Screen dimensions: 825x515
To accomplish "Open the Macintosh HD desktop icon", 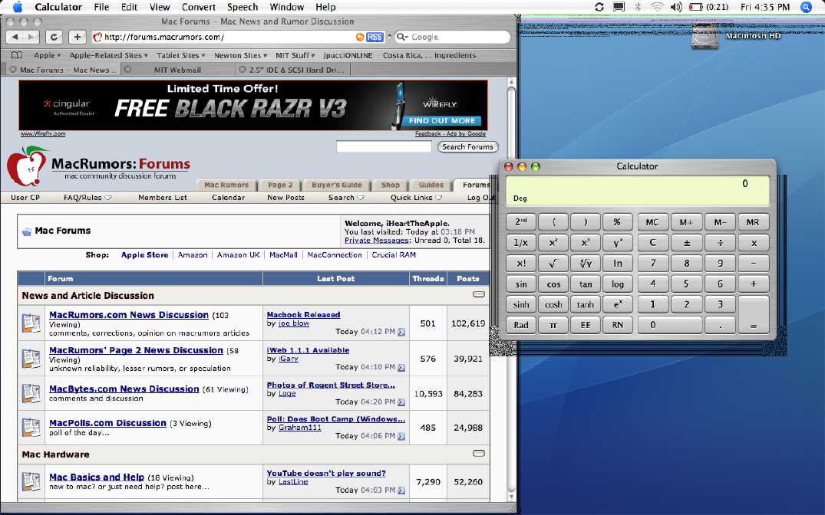I will point(705,36).
